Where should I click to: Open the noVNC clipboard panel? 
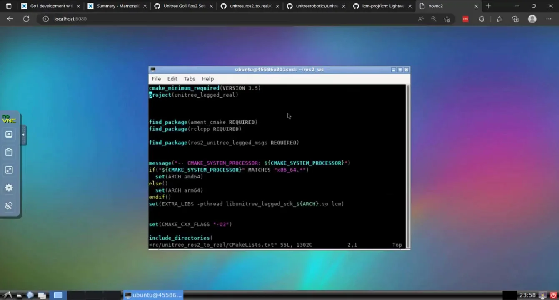(9, 152)
